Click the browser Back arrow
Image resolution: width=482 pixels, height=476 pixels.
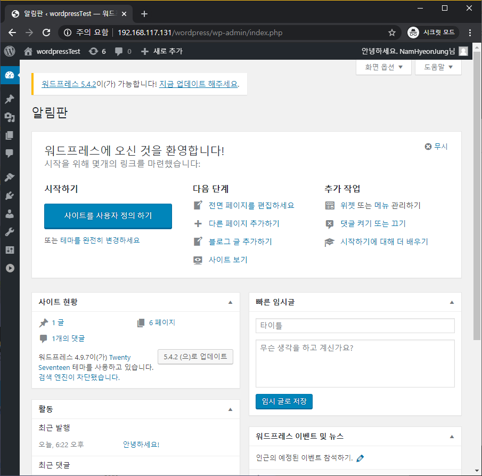coord(12,33)
